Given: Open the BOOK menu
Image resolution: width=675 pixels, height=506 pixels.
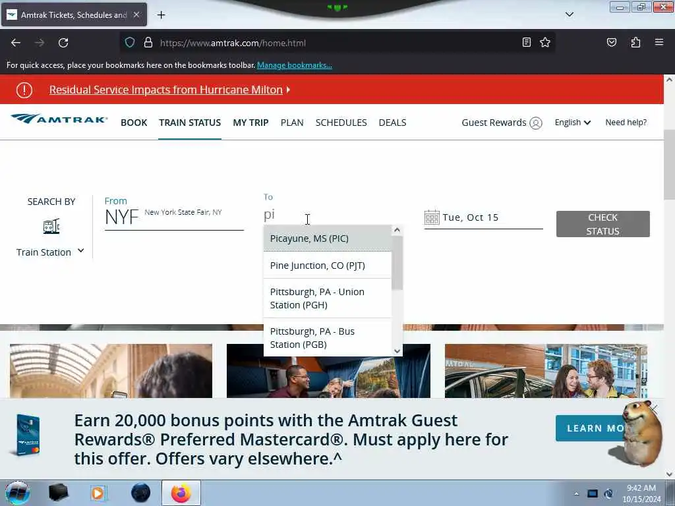Looking at the screenshot, I should [134, 123].
